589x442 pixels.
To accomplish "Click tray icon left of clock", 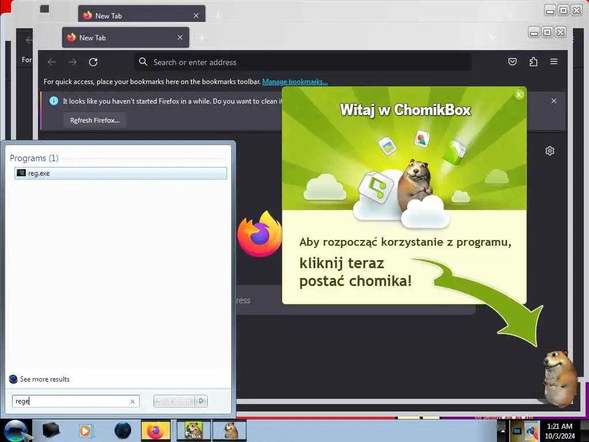I will pyautogui.click(x=532, y=431).
